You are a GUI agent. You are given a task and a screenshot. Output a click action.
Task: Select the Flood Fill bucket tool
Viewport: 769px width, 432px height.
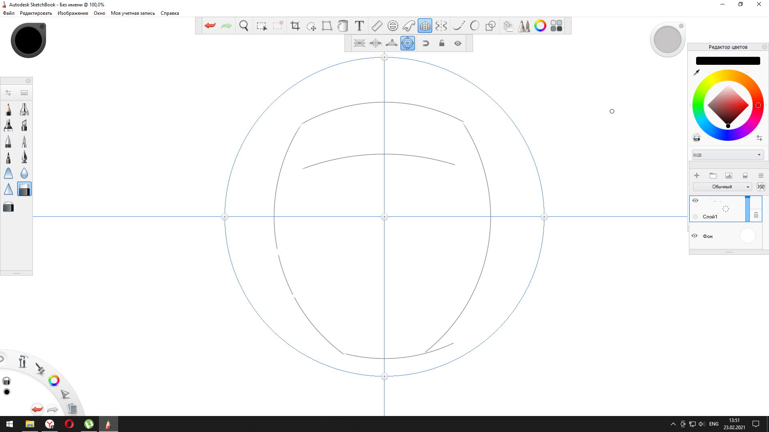pos(343,26)
